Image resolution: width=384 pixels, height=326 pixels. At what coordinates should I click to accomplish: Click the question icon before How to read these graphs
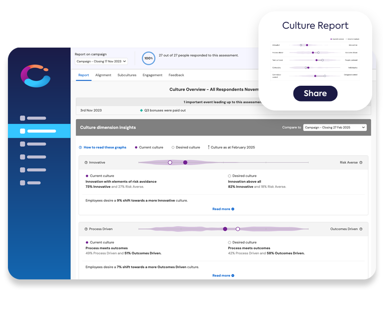(81, 148)
